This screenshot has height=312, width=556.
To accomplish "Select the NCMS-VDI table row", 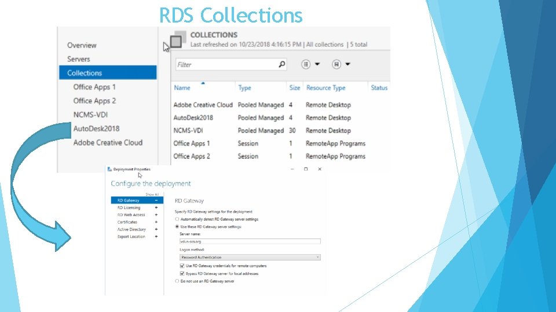I will (280, 131).
